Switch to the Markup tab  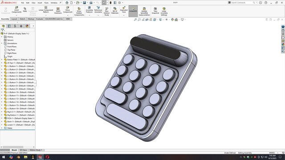pyautogui.click(x=31, y=19)
